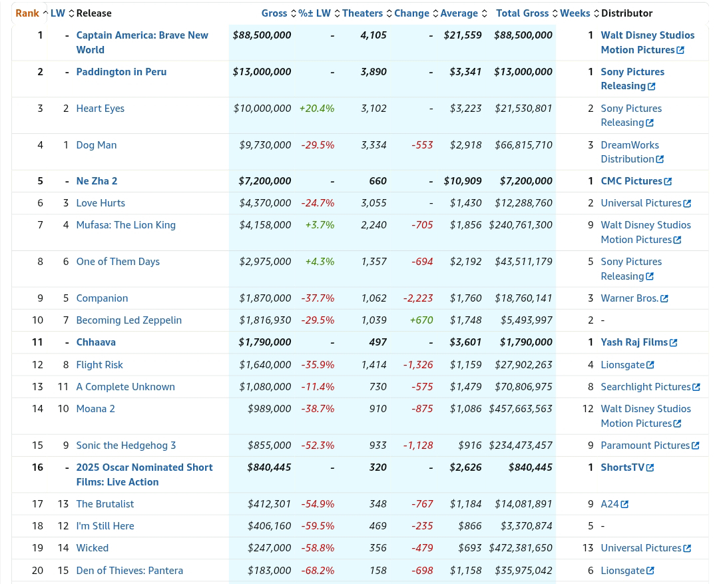Open Becoming Led Zeppelin link

click(129, 321)
